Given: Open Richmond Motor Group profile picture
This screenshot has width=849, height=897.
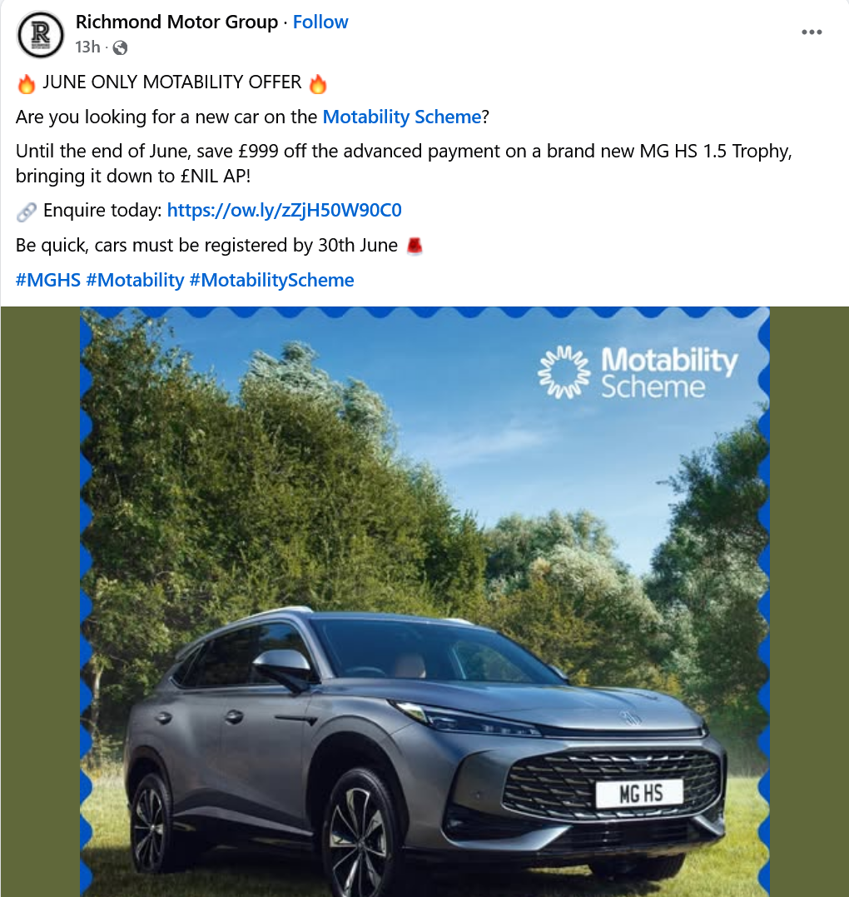Looking at the screenshot, I should 40,35.
